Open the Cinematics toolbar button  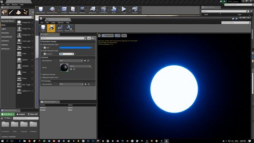tap(103, 10)
